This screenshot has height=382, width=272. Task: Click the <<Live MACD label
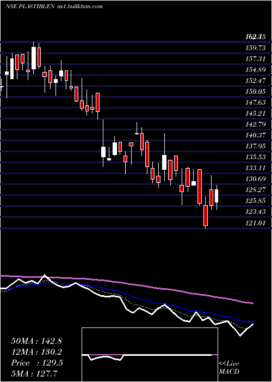click(x=229, y=367)
